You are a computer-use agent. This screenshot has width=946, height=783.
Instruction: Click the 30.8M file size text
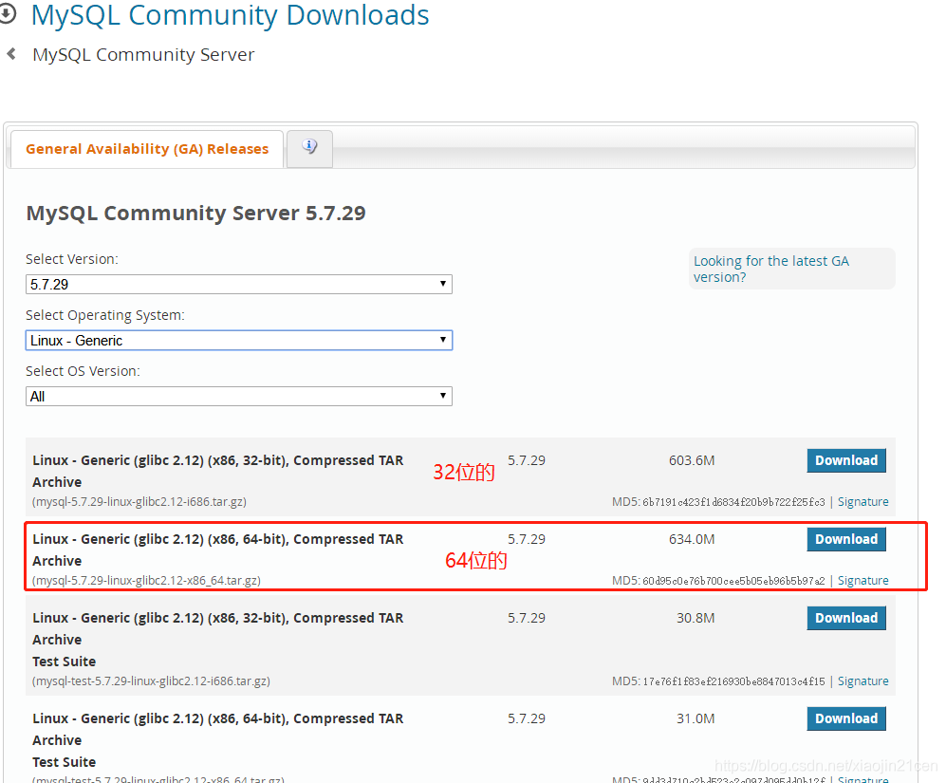pos(695,618)
